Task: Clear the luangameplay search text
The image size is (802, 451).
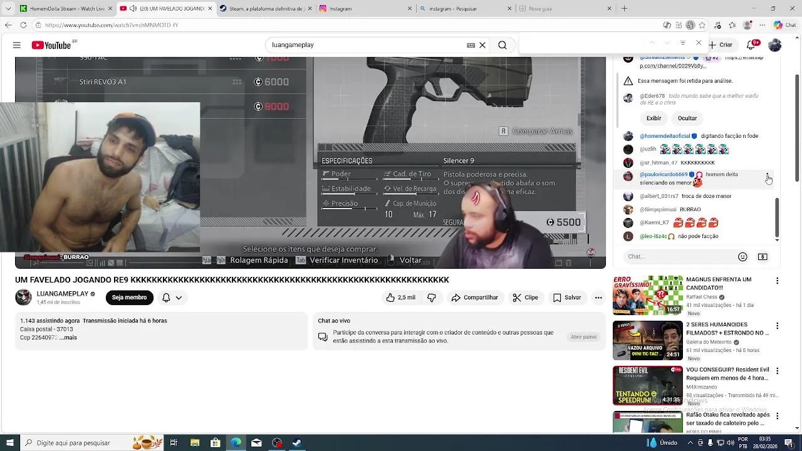Action: click(482, 45)
